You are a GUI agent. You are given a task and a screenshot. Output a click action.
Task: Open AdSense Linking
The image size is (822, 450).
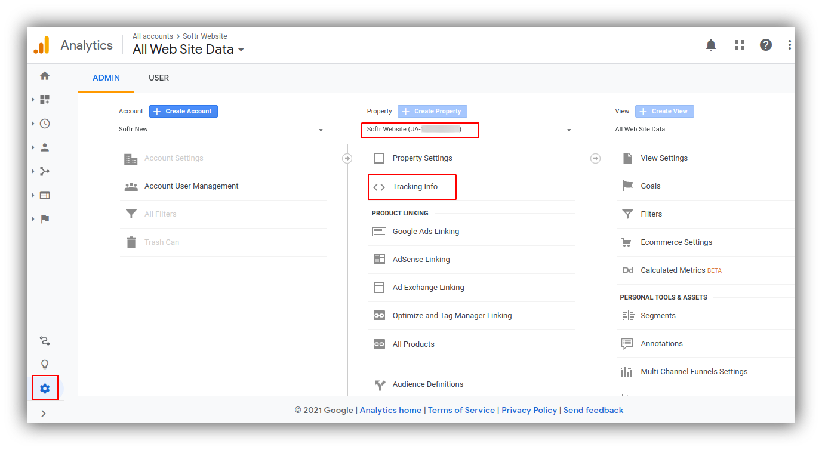click(421, 260)
